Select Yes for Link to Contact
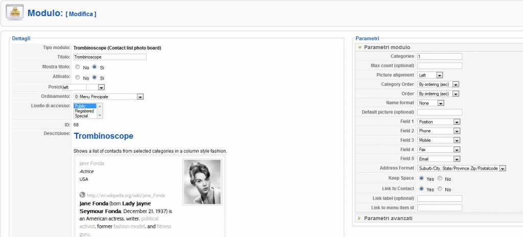 (421, 189)
